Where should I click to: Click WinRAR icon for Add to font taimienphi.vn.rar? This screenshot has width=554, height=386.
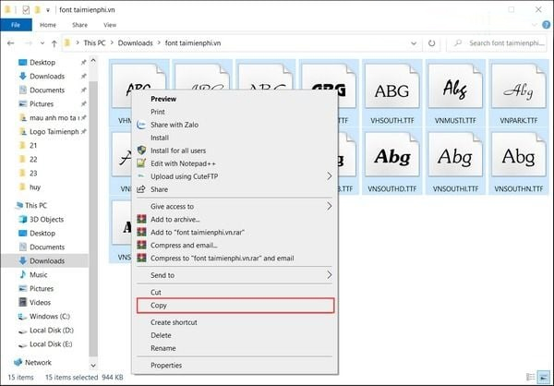[x=141, y=232]
